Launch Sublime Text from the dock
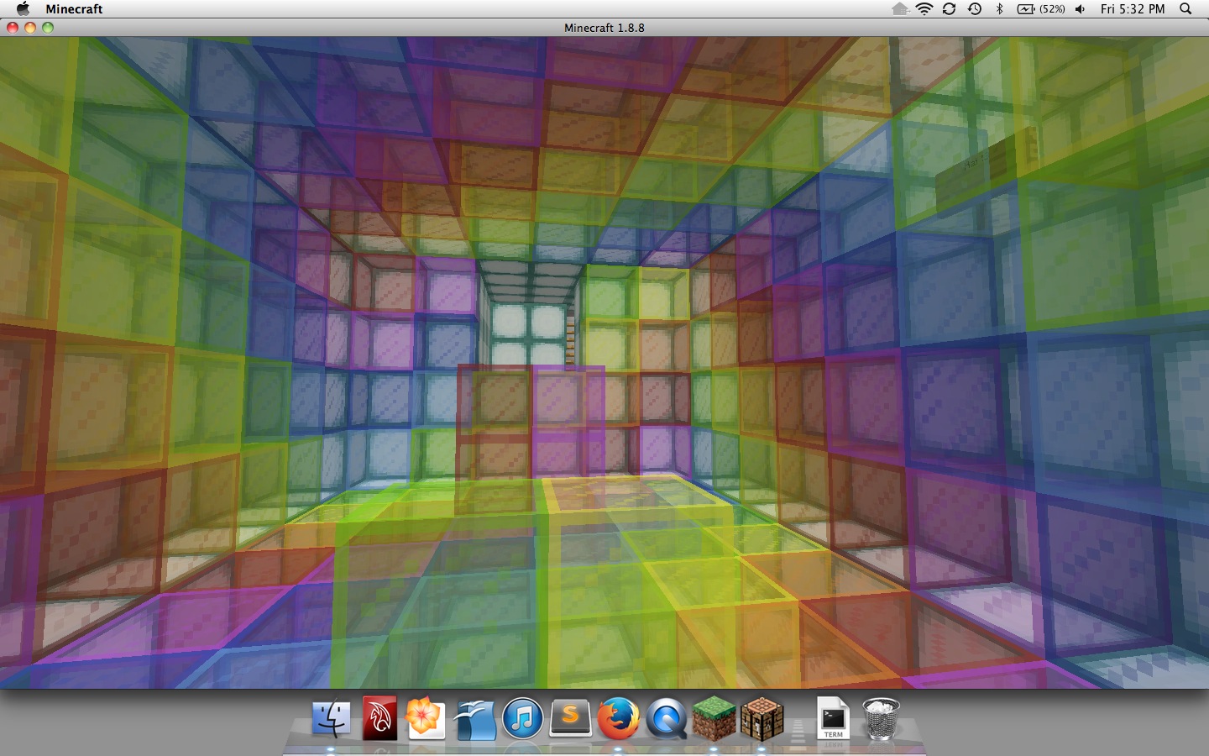Screen dimensions: 1209x756 click(x=570, y=719)
